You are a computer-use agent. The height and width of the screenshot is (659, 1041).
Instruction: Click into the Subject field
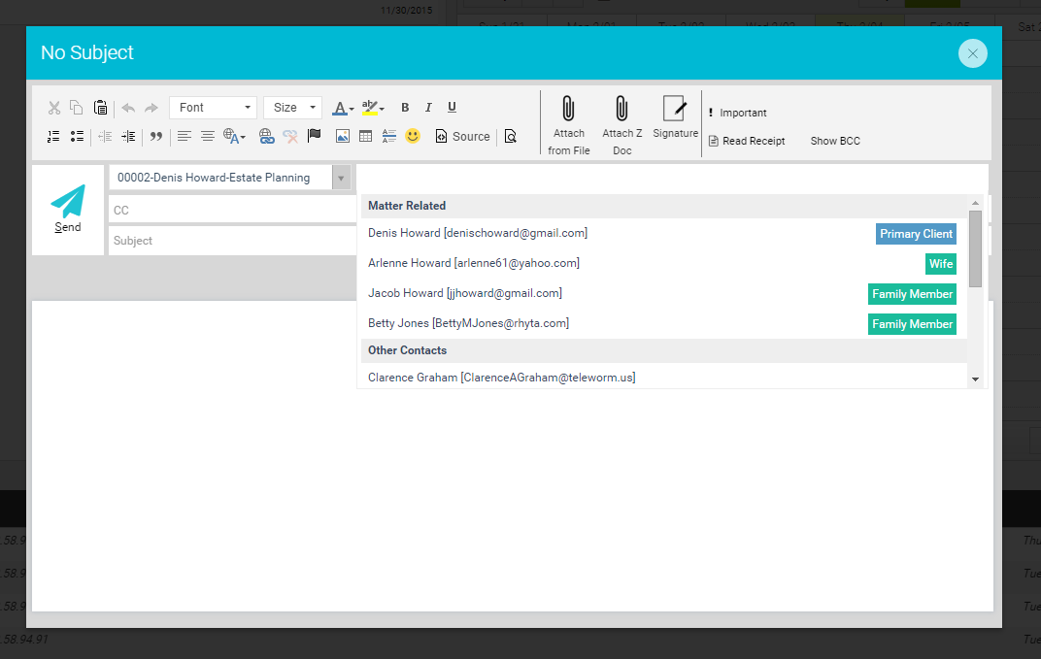[232, 241]
